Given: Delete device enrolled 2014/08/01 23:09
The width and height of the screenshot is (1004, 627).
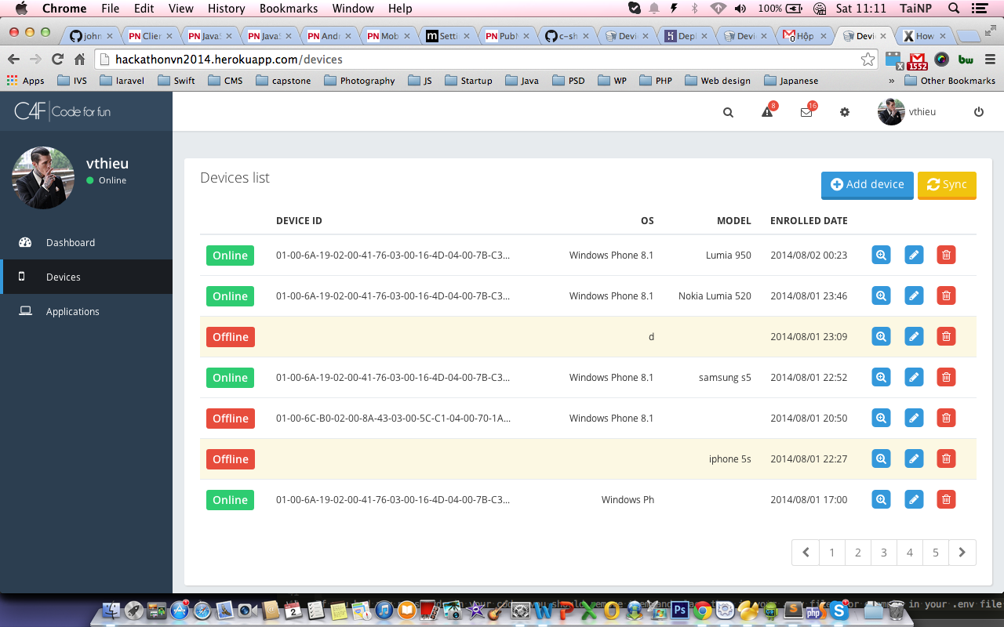Looking at the screenshot, I should tap(946, 336).
